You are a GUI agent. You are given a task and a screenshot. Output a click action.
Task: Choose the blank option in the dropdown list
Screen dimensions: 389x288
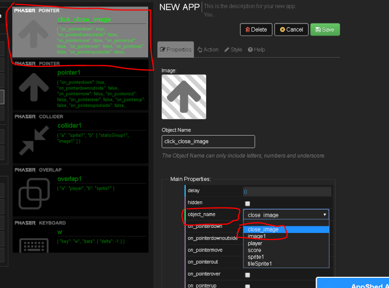click(x=286, y=223)
